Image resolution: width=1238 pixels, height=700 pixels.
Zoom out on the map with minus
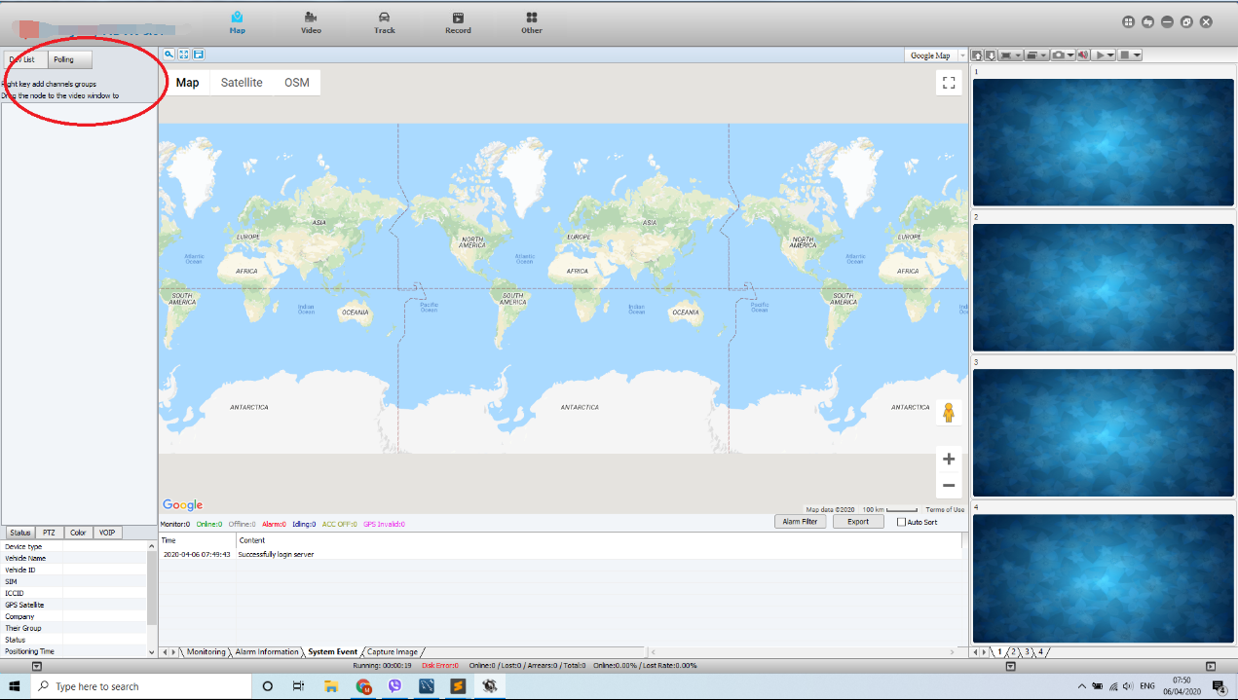tap(949, 485)
